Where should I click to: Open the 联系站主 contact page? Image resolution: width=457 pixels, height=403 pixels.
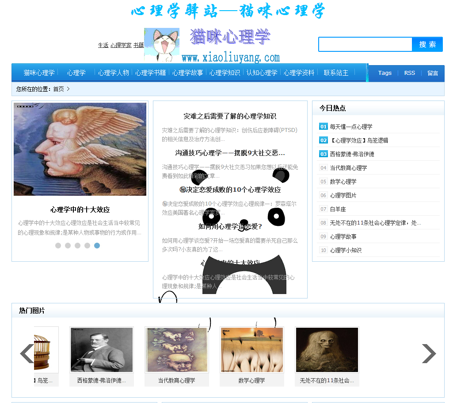(x=336, y=73)
